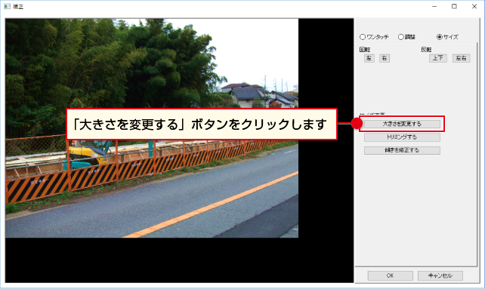The image size is (485, 289).
Task: Click the 補正 window app icon
Action: pyautogui.click(x=7, y=6)
